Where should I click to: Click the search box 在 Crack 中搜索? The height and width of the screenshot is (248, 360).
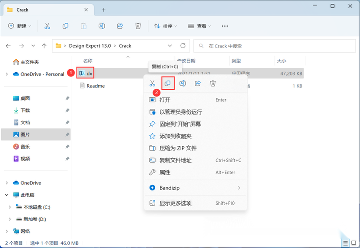click(275, 46)
